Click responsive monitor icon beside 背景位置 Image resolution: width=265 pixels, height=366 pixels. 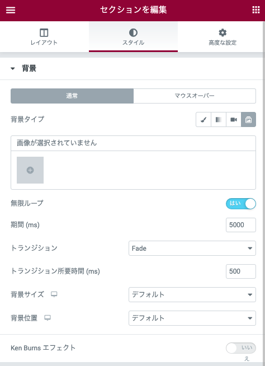click(48, 318)
